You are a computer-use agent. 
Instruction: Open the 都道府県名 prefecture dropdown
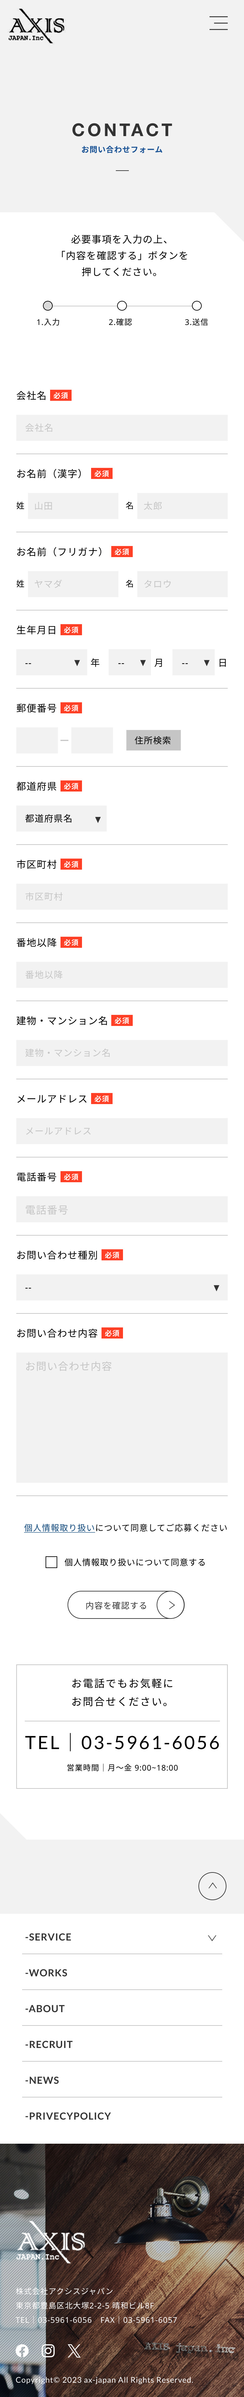click(x=61, y=819)
